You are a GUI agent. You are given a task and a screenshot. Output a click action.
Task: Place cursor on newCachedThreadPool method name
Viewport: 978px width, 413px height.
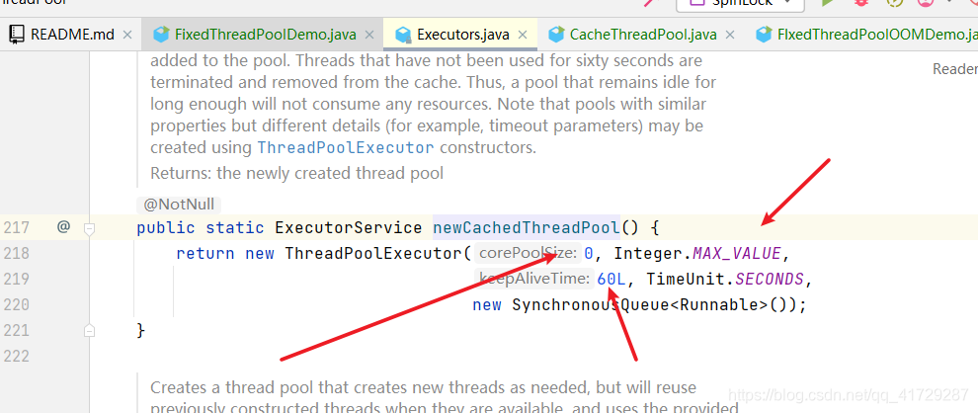point(527,227)
